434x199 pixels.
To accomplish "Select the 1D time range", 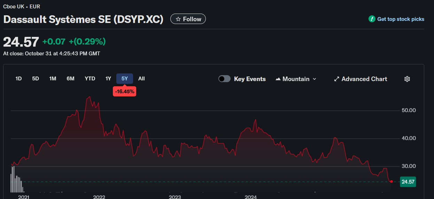I will (18, 79).
